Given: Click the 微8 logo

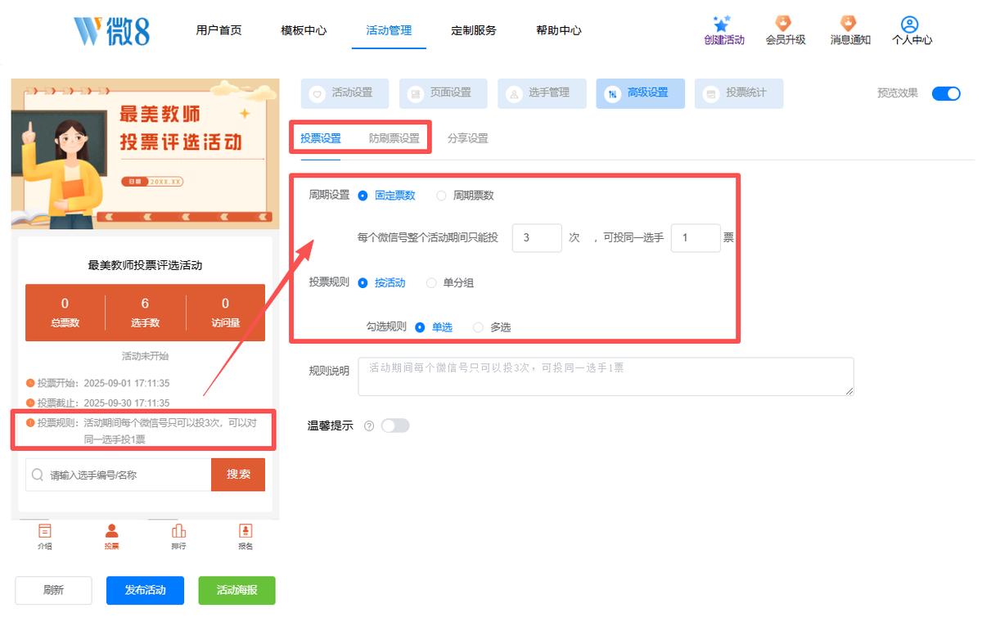Looking at the screenshot, I should (x=112, y=30).
